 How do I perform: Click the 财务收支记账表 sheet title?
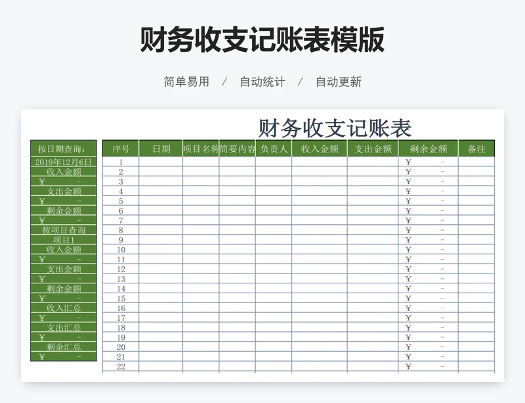pos(335,128)
